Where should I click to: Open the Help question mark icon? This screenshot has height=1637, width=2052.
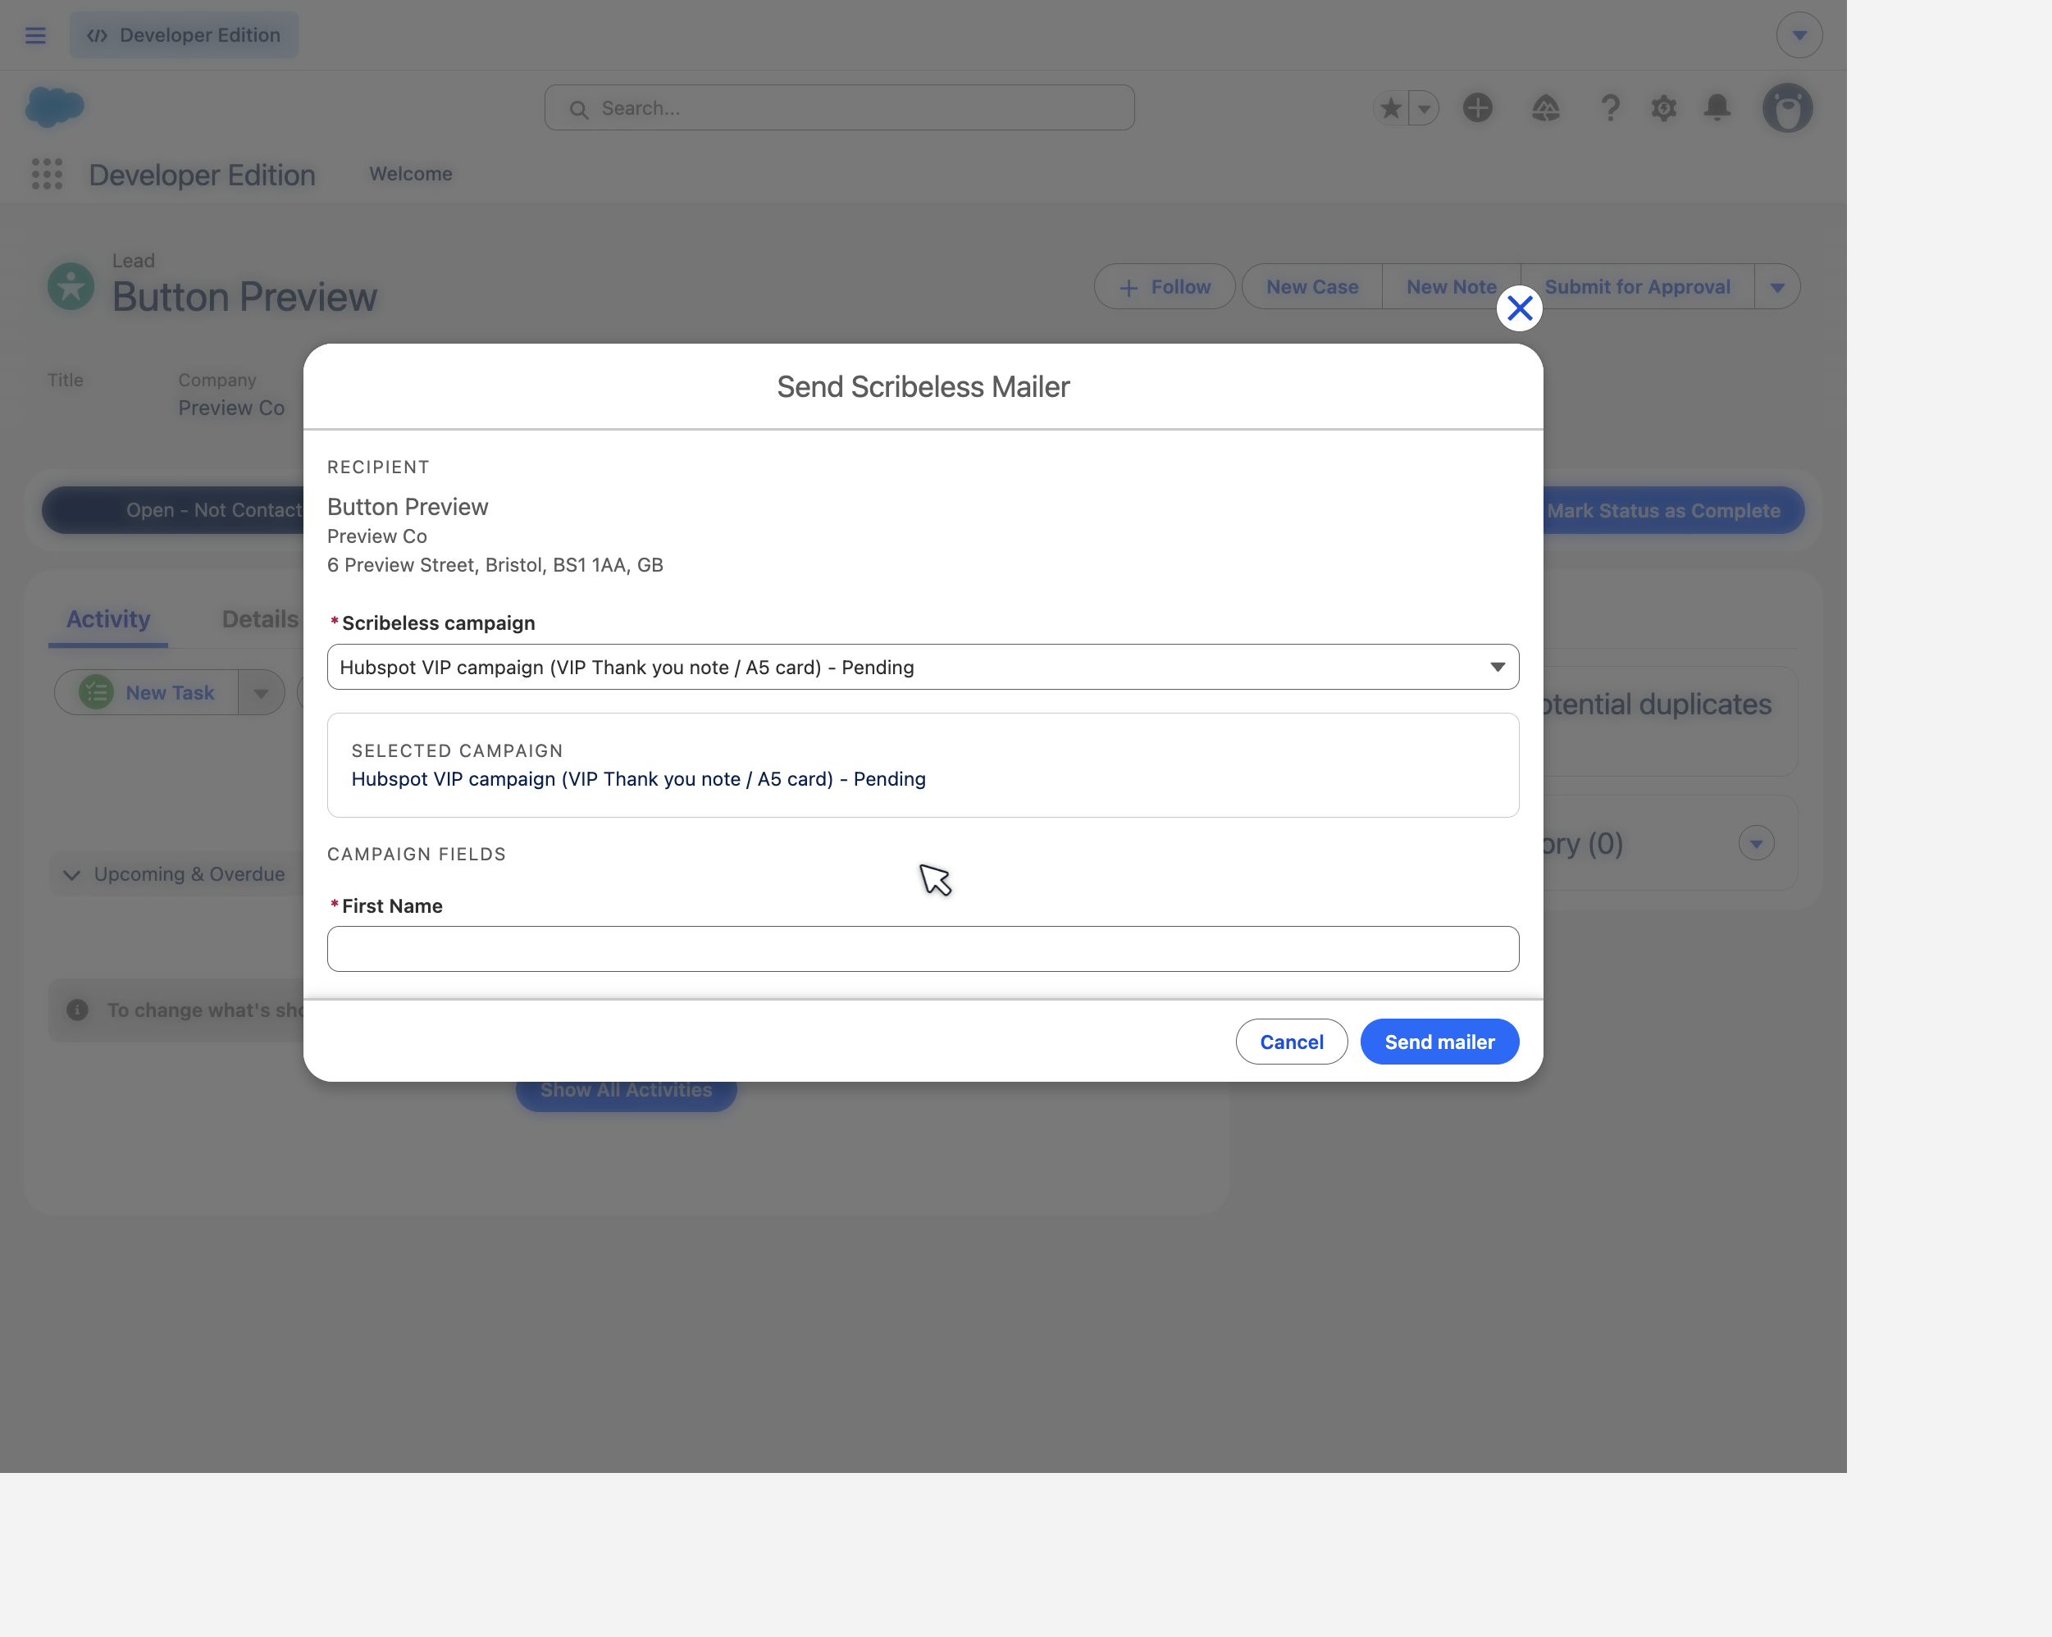pyautogui.click(x=1611, y=107)
